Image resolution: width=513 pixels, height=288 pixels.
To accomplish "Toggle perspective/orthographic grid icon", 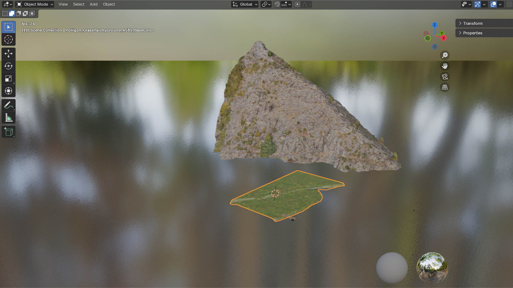I will [x=445, y=87].
